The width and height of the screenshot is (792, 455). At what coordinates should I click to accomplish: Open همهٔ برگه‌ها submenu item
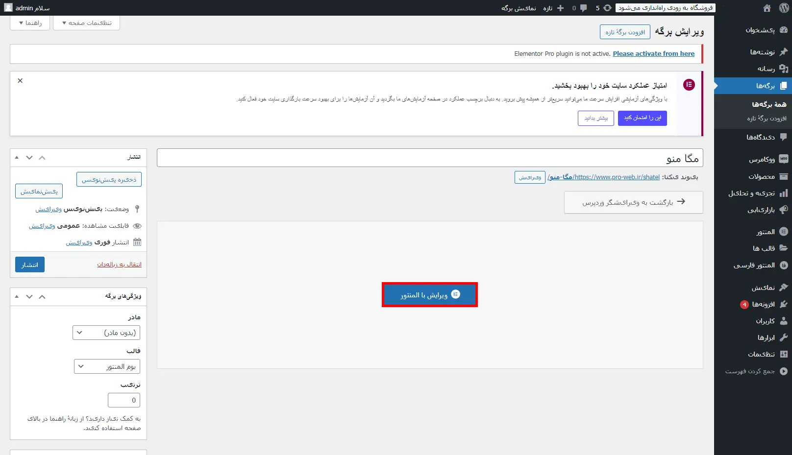pyautogui.click(x=769, y=104)
